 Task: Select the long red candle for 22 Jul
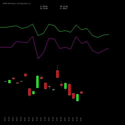point(69,90)
